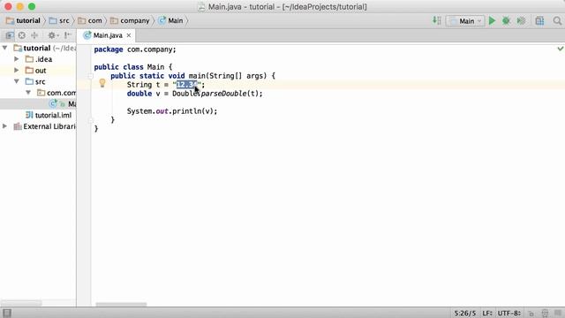This screenshot has height=318, width=565.
Task: Click the inspector hector icon in status bar
Action: click(x=545, y=313)
